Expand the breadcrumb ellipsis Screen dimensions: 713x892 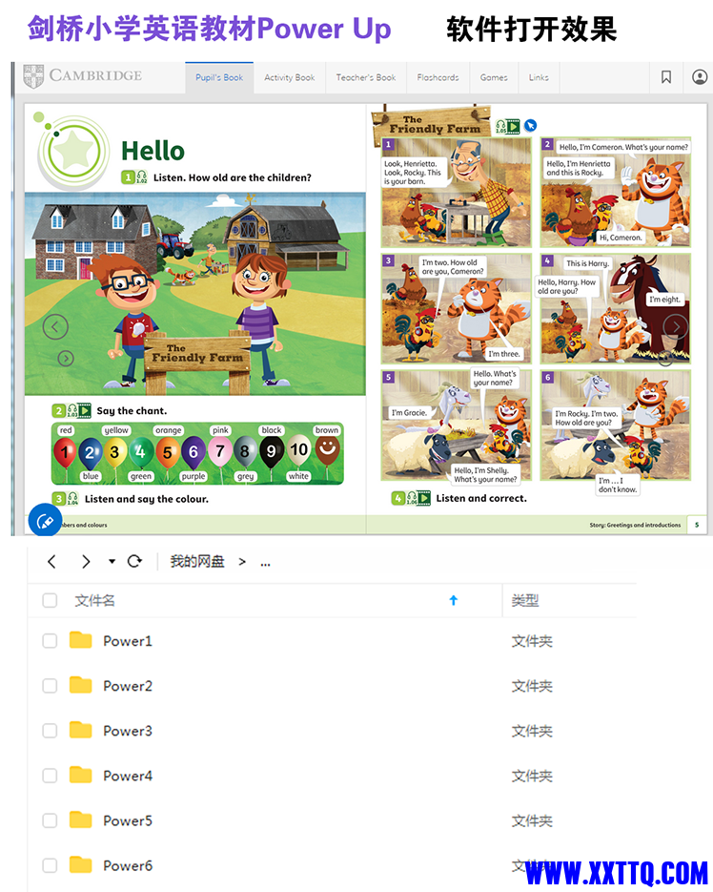(x=266, y=563)
